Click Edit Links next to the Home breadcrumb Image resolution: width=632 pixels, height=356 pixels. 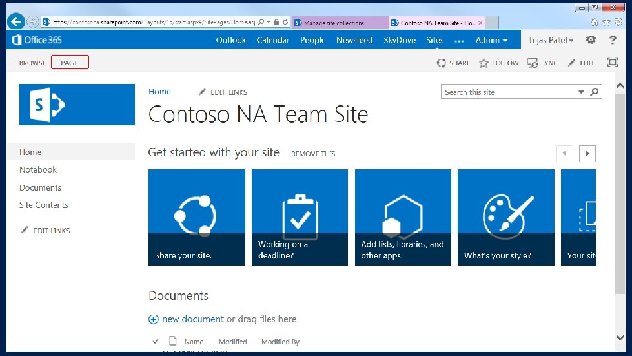point(223,92)
